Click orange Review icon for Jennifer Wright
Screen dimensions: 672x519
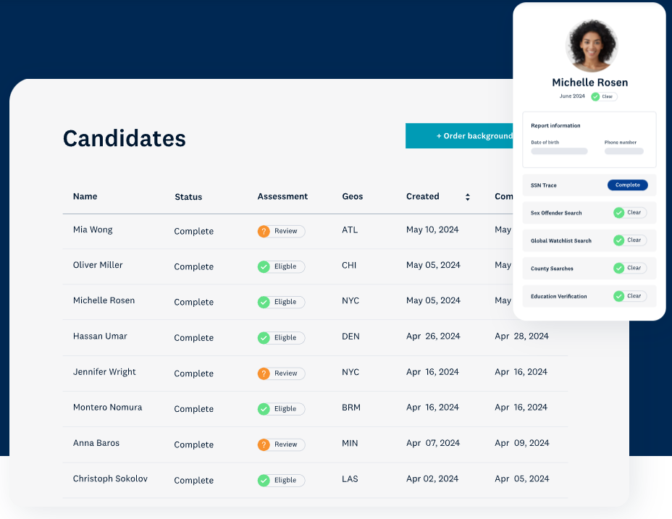[x=264, y=374]
